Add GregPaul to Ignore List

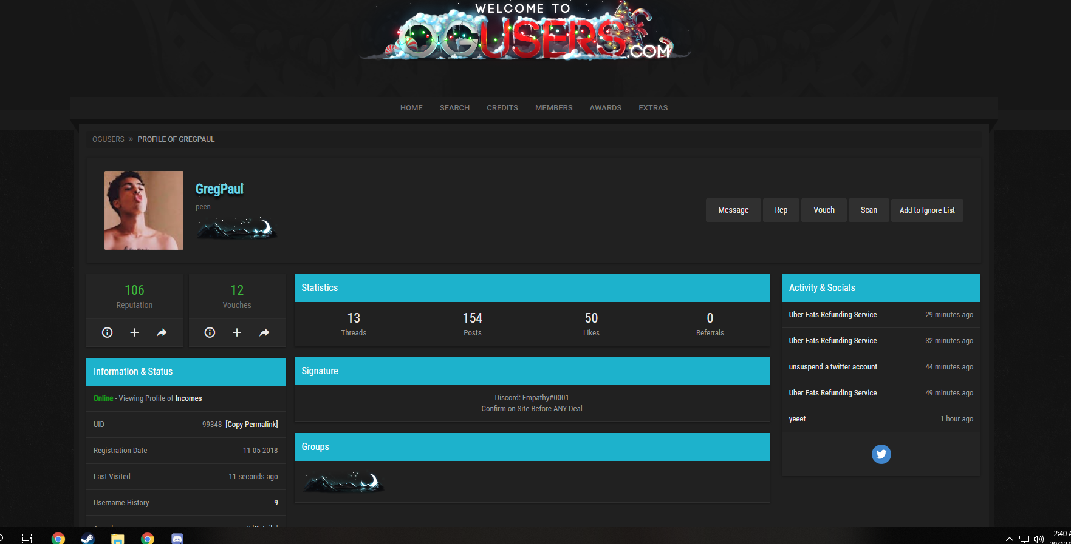(x=927, y=210)
